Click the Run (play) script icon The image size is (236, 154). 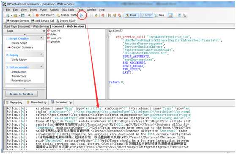(82, 15)
